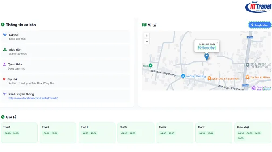This screenshot has height=152, width=272.
Task: Click the blue location pin marker
Action: pos(206,57)
